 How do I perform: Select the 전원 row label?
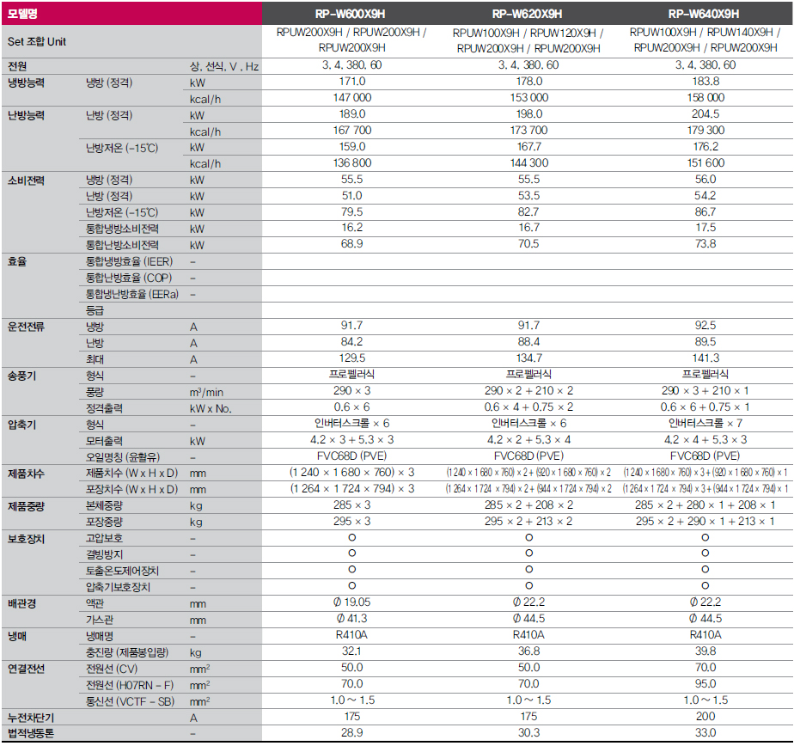tap(18, 66)
